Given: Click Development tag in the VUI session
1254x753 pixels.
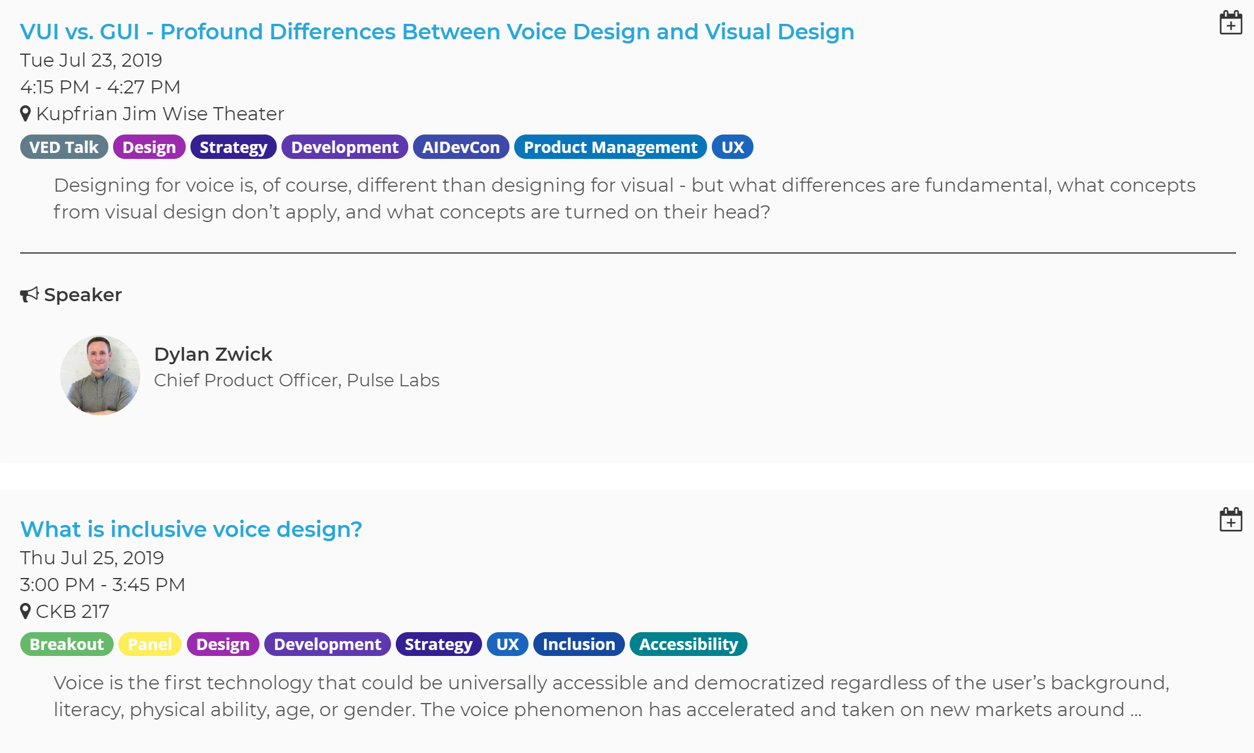Looking at the screenshot, I should 345,147.
